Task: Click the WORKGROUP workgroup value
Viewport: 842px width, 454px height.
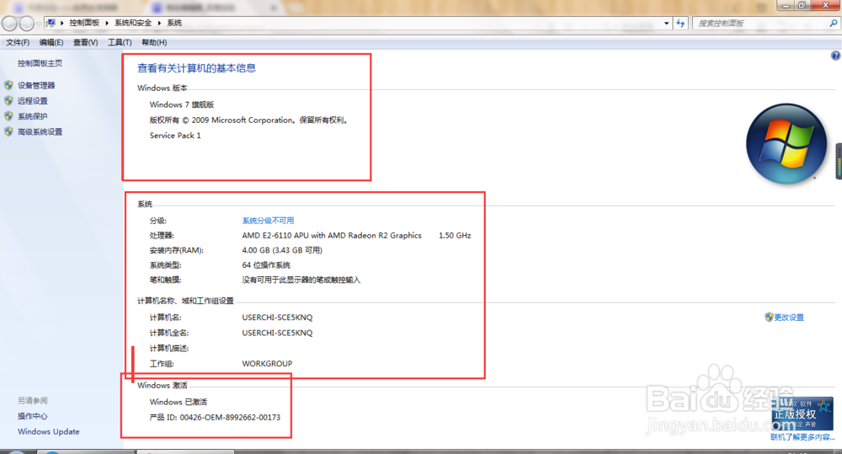Action: click(x=267, y=364)
